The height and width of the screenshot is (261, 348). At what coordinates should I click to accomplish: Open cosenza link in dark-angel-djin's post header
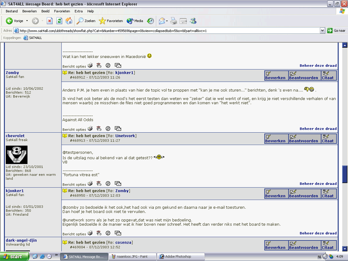pos(123,242)
